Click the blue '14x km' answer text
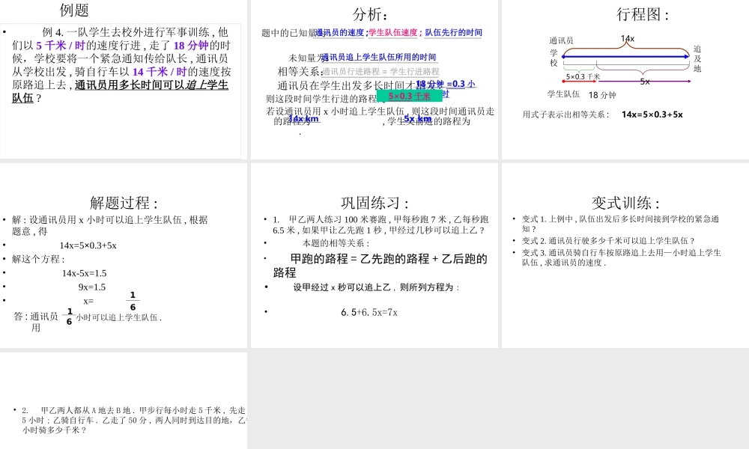The height and width of the screenshot is (449, 749). click(x=303, y=118)
